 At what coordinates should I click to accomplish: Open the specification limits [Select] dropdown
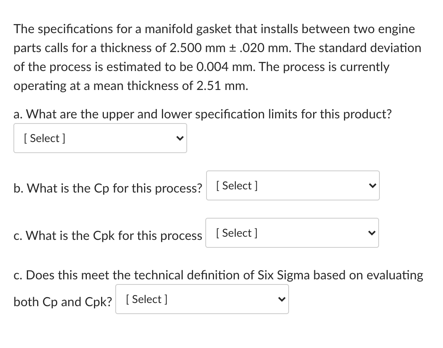coord(100,138)
